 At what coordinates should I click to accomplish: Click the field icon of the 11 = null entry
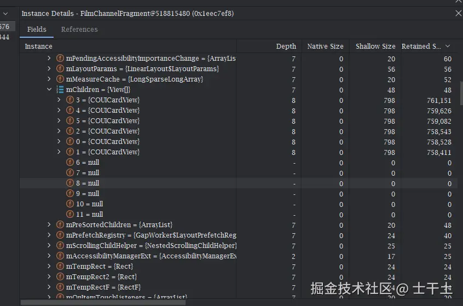coord(70,215)
